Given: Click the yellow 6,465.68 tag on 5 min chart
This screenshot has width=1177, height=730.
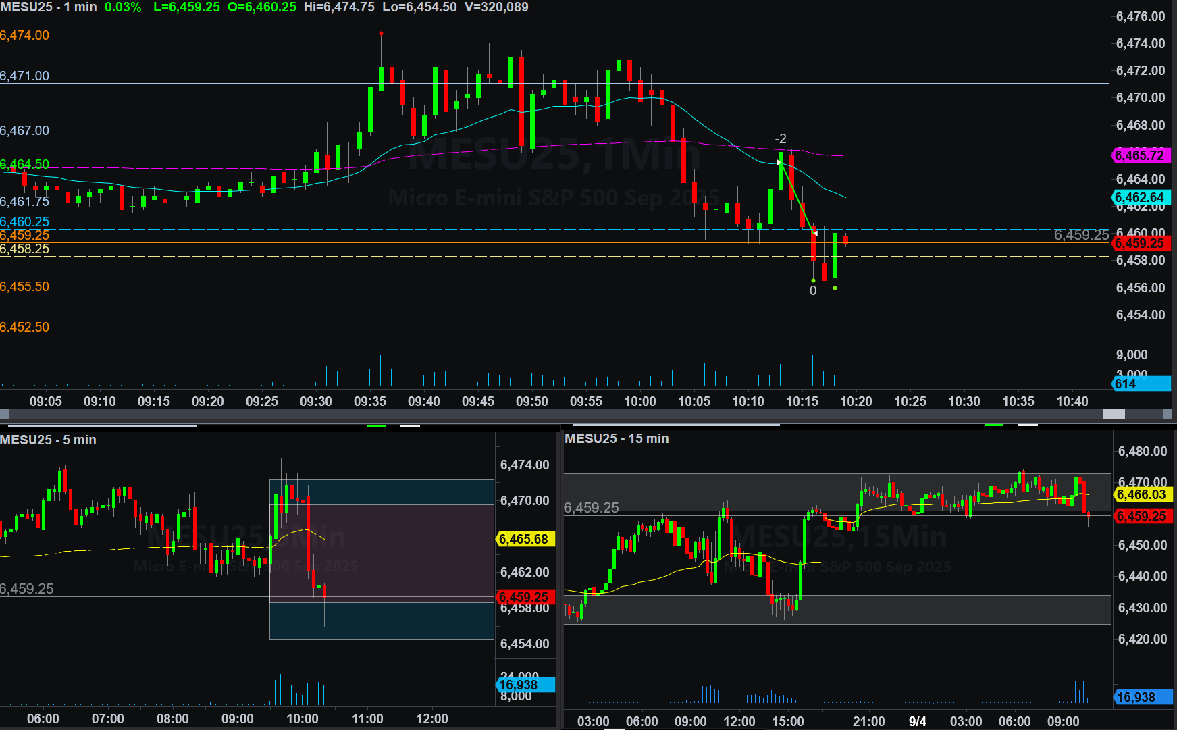Looking at the screenshot, I should [525, 539].
